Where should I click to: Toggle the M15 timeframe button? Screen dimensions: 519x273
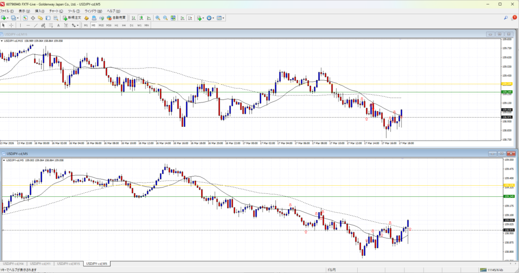[101, 25]
